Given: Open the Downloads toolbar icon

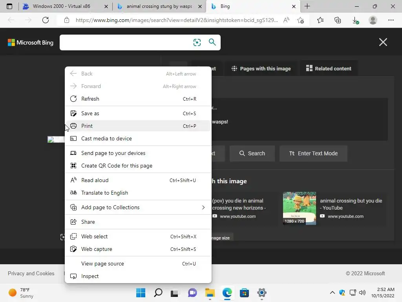Looking at the screenshot, I should click(x=355, y=20).
